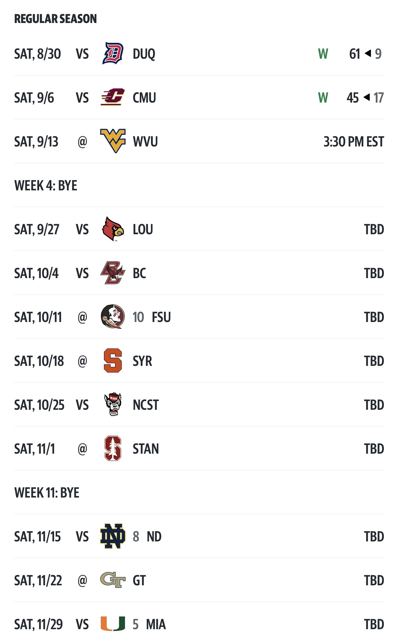Image resolution: width=399 pixels, height=641 pixels.
Task: Tap the West Virginia Mountaineers logo
Action: coord(113,141)
